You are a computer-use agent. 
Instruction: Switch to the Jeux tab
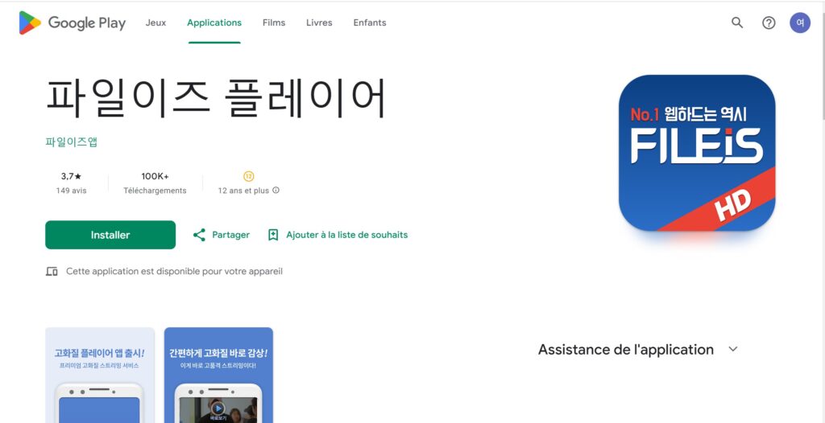(x=155, y=23)
